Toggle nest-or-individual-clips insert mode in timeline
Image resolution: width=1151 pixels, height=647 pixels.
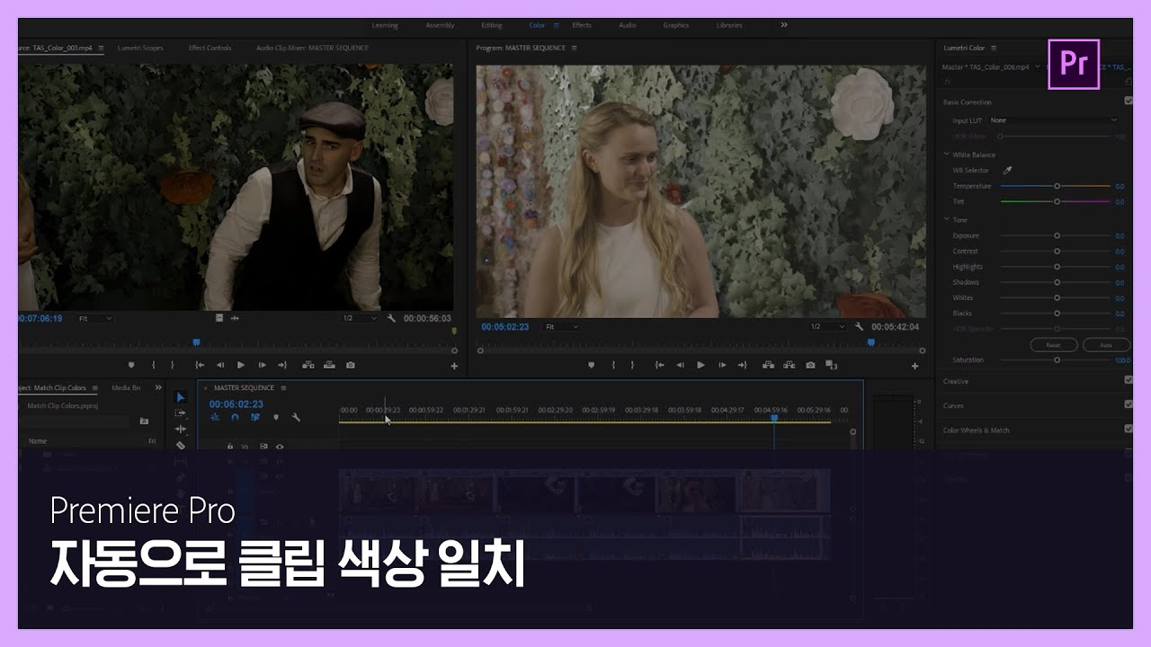215,417
